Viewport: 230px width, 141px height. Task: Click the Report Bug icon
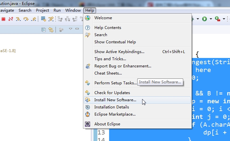(x=88, y=66)
